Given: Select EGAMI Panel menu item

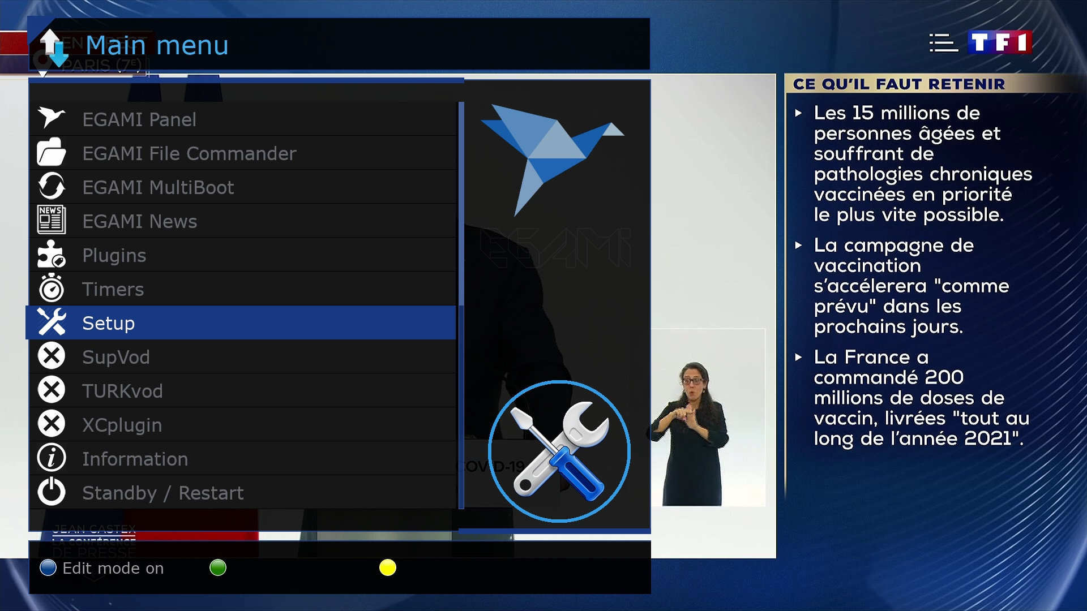Looking at the screenshot, I should pos(140,119).
